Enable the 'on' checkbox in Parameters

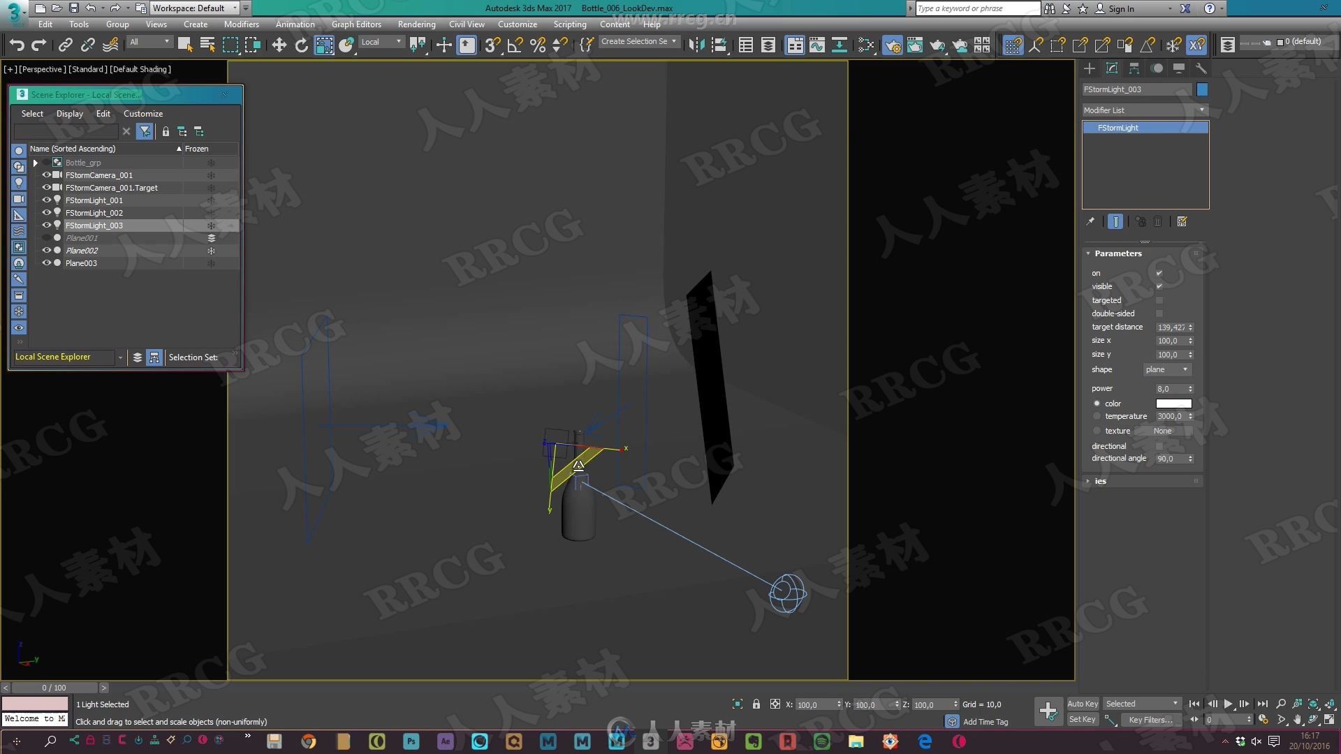point(1159,272)
